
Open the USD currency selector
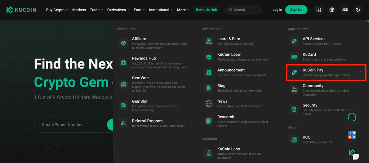[x=345, y=10]
